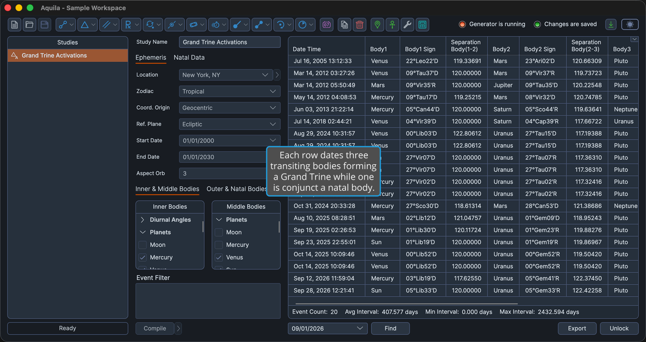This screenshot has width=646, height=342.
Task: Open the Ref. Plane Ecliptic dropdown
Action: 230,124
